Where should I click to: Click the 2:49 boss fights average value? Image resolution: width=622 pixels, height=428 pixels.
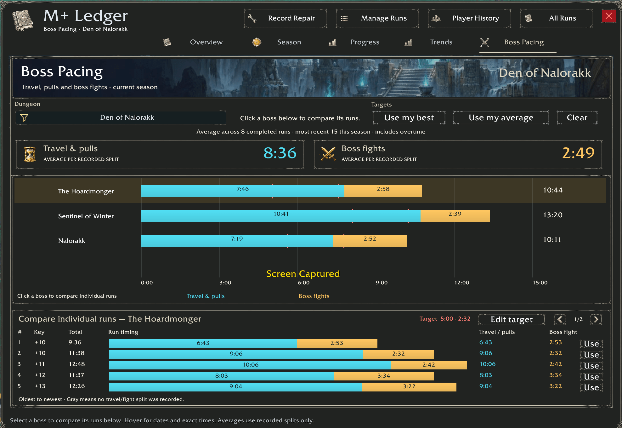click(x=578, y=153)
